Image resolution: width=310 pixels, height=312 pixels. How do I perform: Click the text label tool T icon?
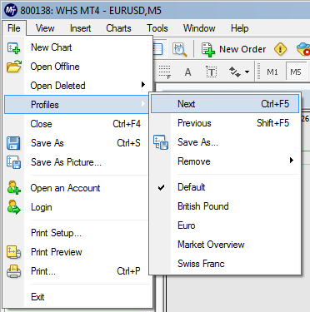pyautogui.click(x=212, y=72)
